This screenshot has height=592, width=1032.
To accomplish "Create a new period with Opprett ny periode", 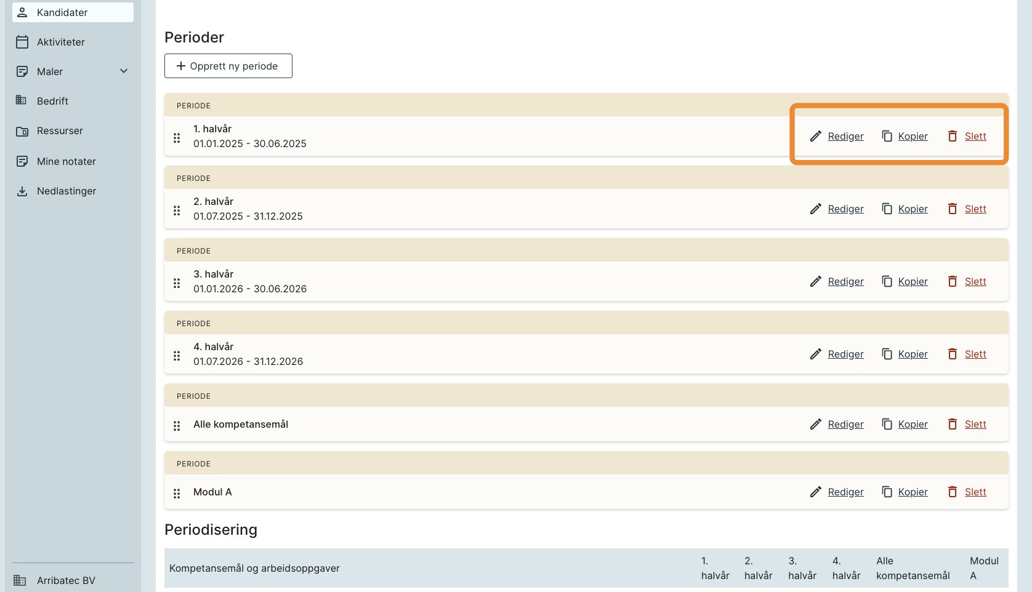I will [228, 66].
